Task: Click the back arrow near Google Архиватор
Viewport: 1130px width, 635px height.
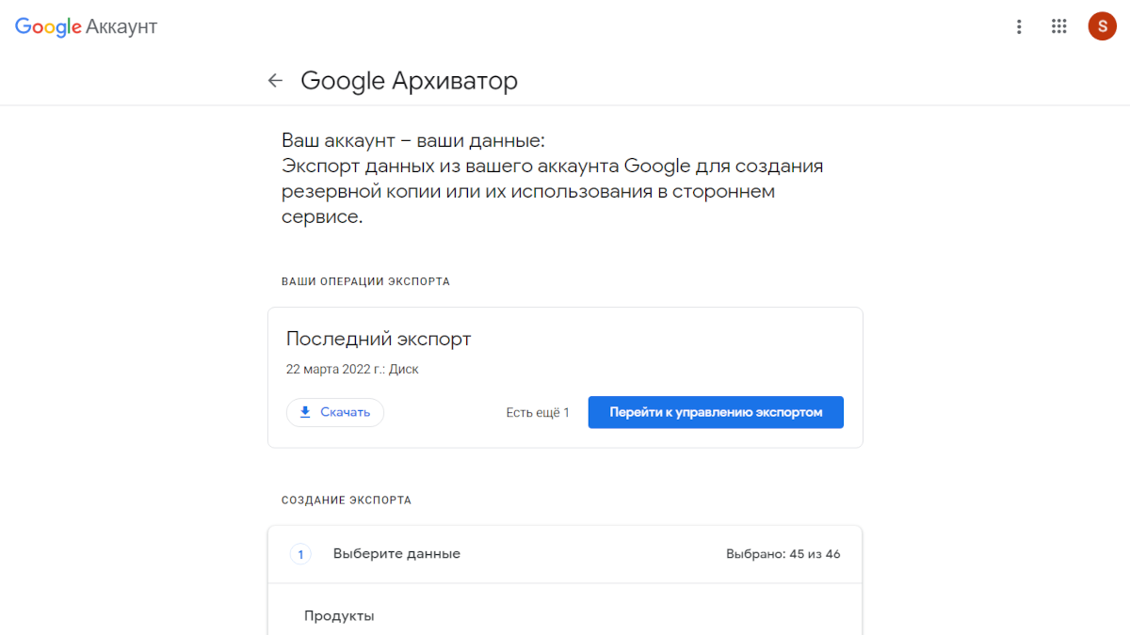Action: (274, 80)
